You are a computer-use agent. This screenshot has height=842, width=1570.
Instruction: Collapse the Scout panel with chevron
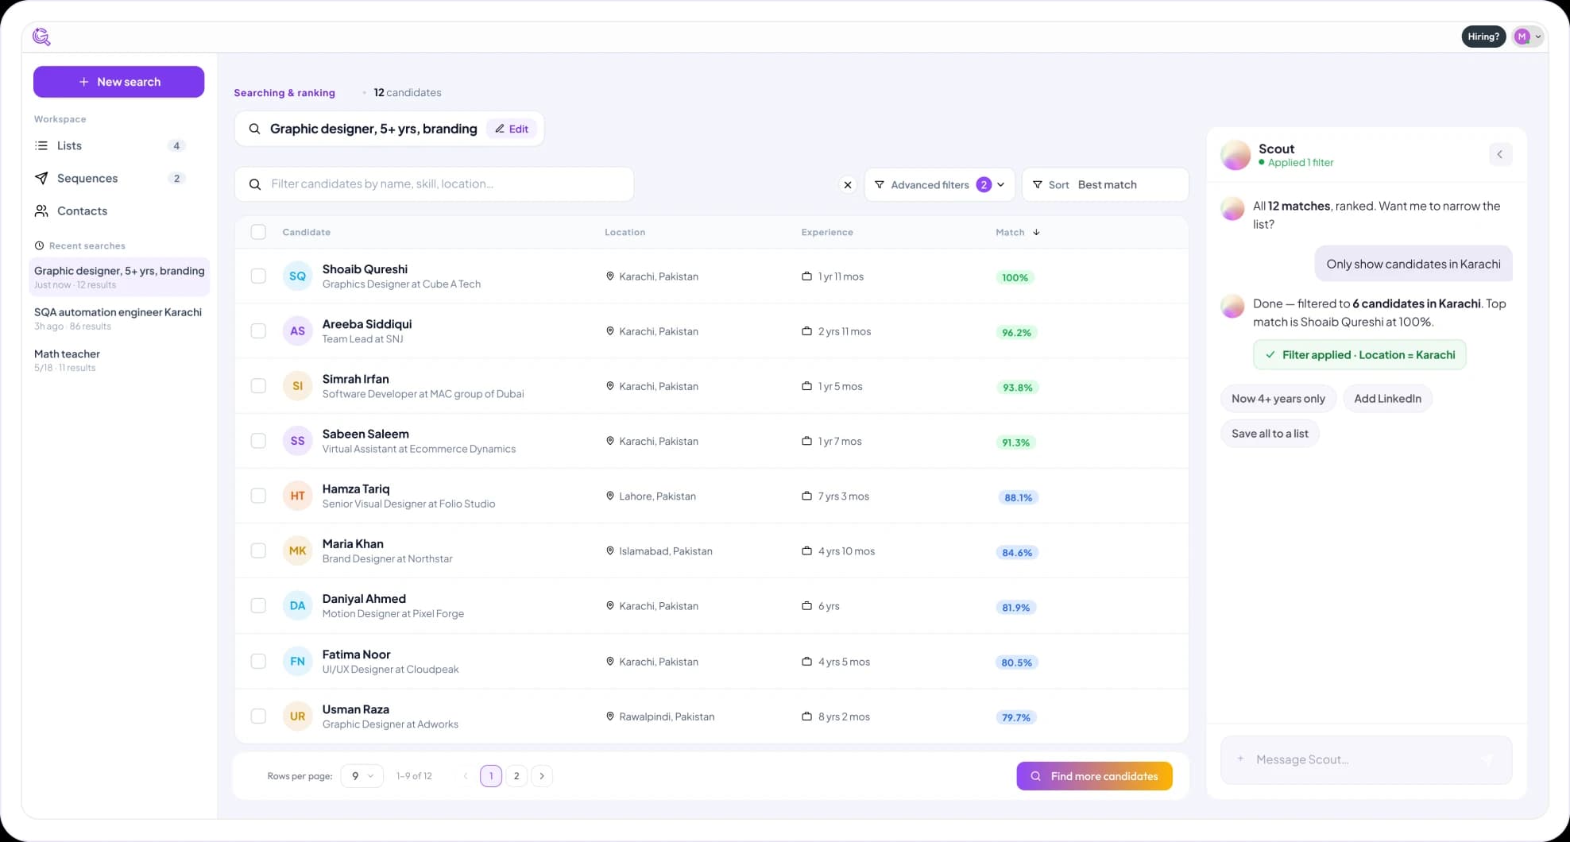1499,154
